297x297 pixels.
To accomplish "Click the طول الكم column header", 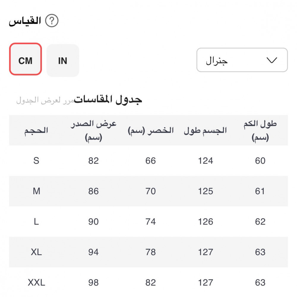I will [260, 130].
